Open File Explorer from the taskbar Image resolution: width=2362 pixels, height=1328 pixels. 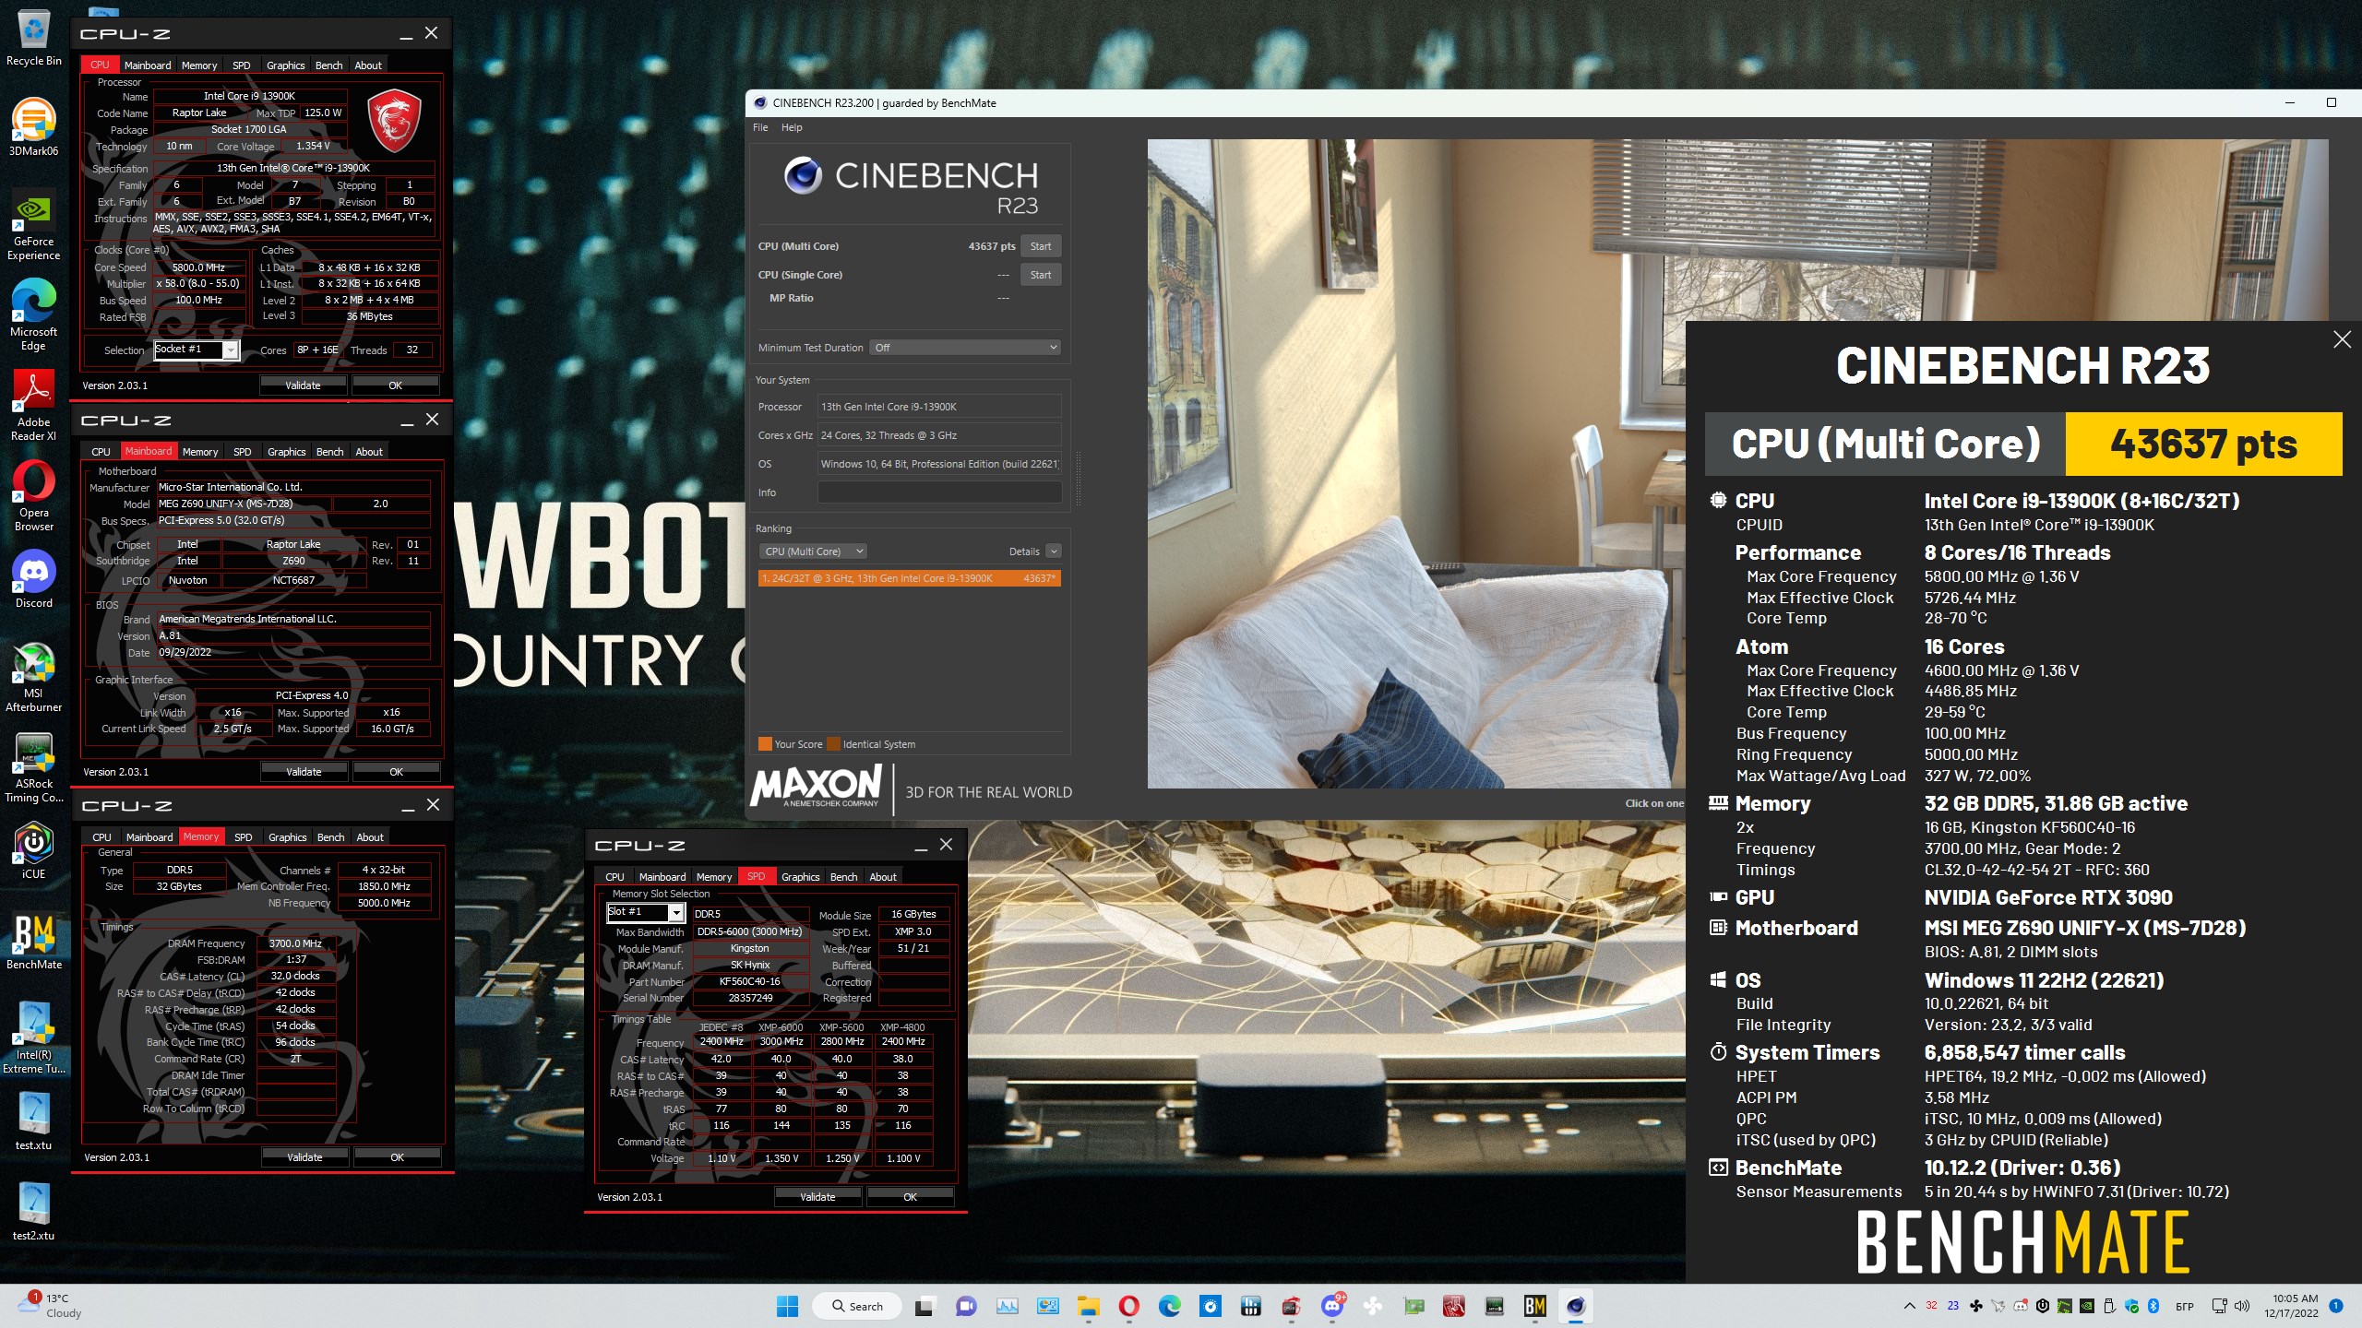click(x=1088, y=1306)
